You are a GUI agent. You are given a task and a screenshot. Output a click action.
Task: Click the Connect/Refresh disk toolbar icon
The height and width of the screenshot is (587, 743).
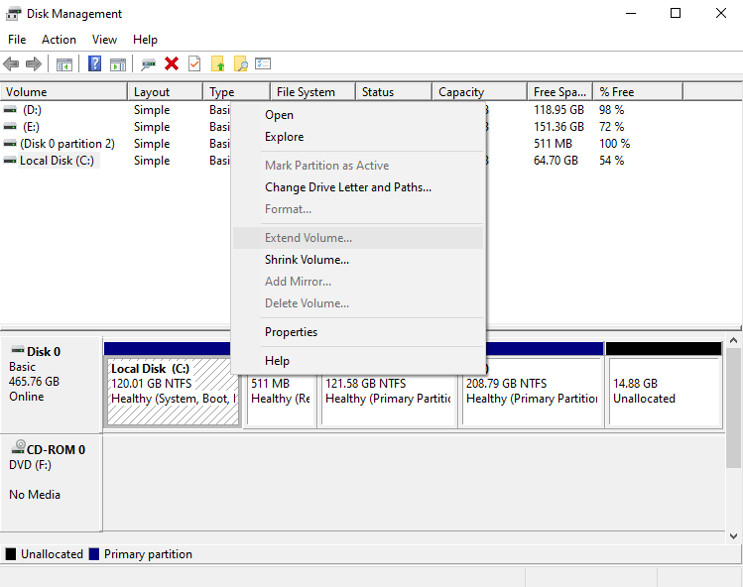coord(148,64)
